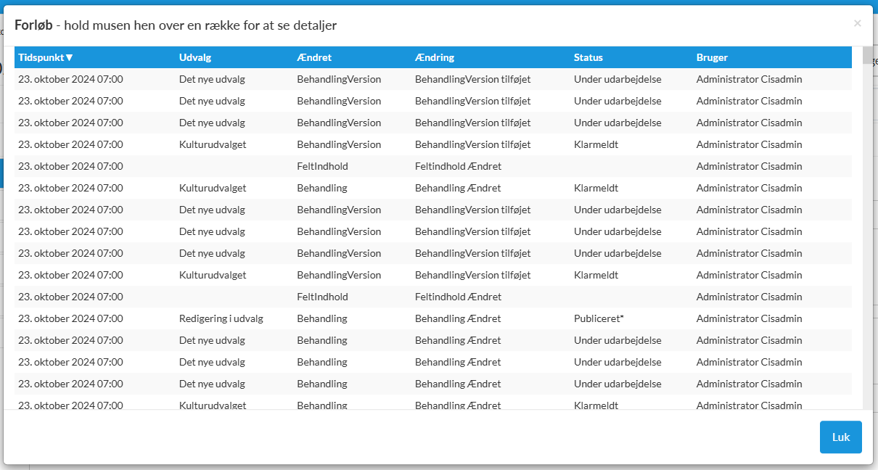
Task: Click Behandling Ændret in Redigering i udvalg row
Action: (x=458, y=318)
